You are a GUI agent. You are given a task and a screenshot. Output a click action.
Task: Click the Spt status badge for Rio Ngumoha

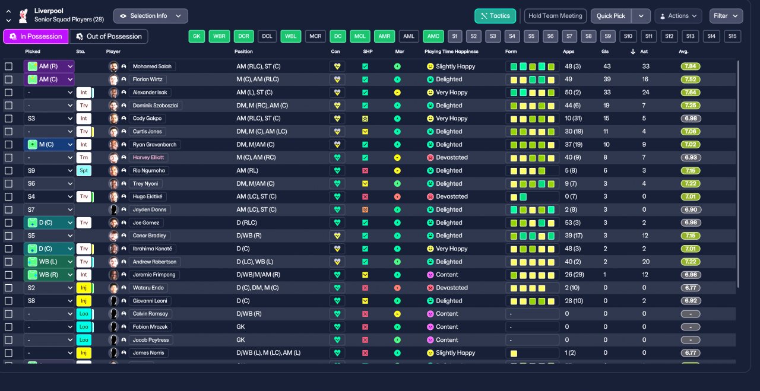coord(84,171)
